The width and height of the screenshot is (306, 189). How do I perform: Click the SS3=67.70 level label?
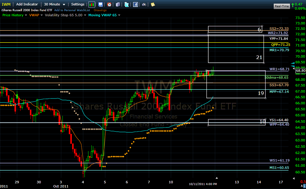click(x=279, y=85)
